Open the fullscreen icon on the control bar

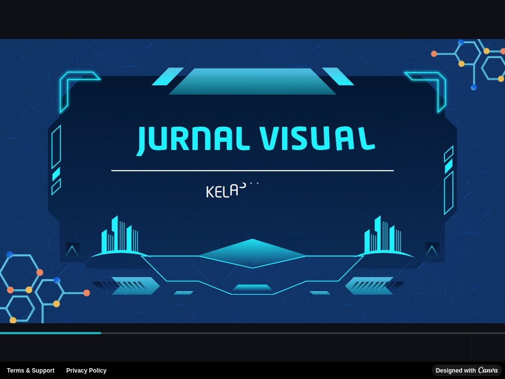coord(439,348)
